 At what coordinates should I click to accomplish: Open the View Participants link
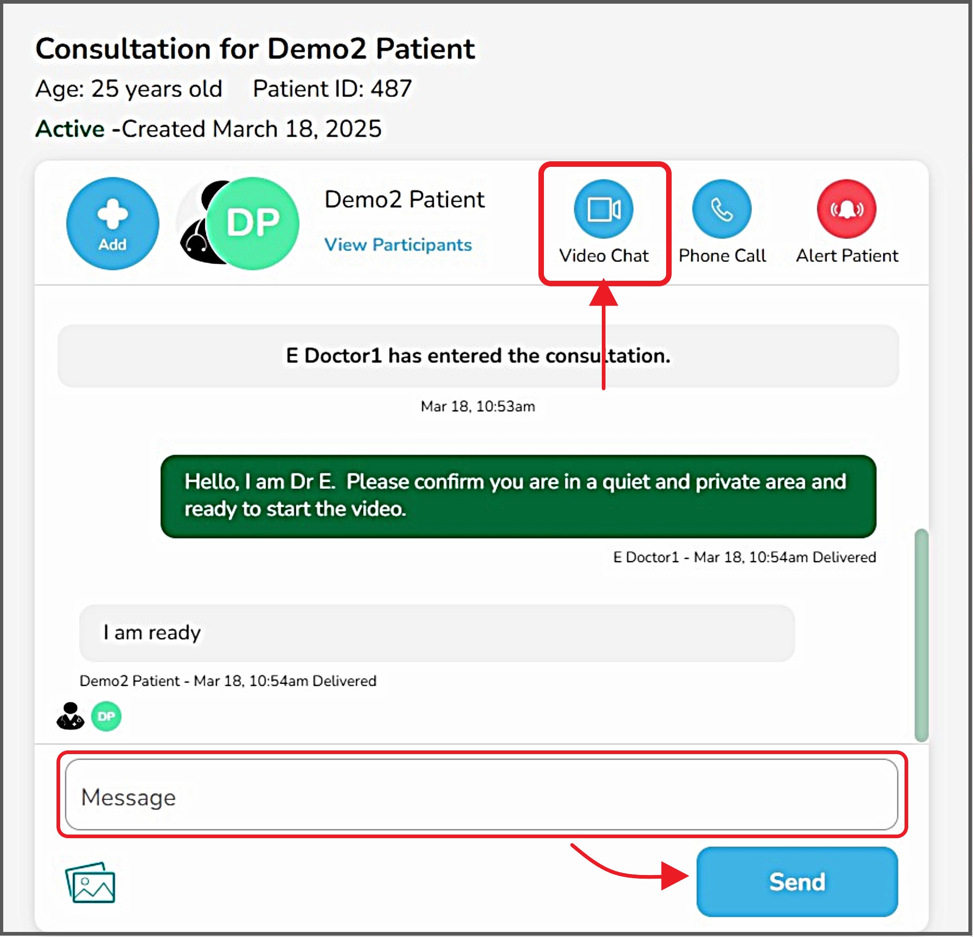pos(398,245)
